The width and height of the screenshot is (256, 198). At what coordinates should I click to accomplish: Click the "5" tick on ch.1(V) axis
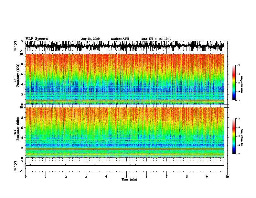[x=22, y=41]
